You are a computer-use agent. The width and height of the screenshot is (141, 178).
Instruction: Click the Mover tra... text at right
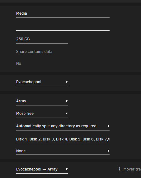click(132, 169)
